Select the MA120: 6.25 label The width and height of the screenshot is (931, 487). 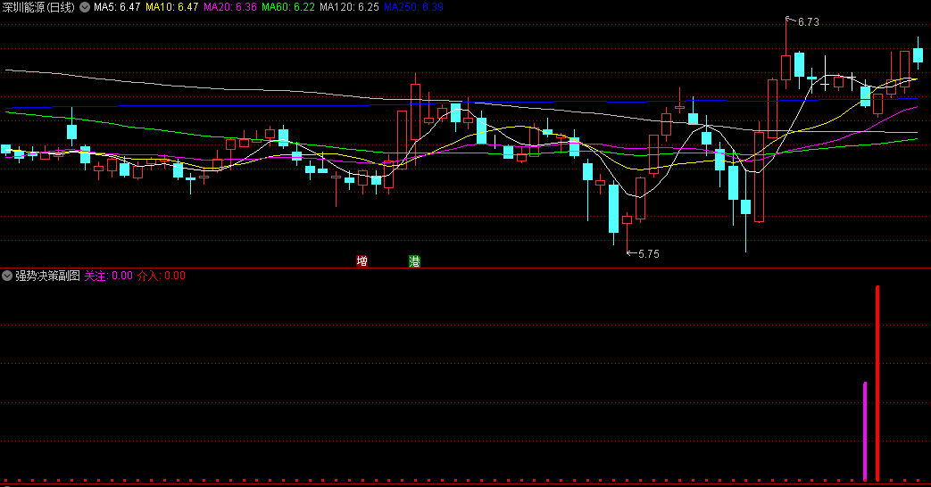(349, 7)
